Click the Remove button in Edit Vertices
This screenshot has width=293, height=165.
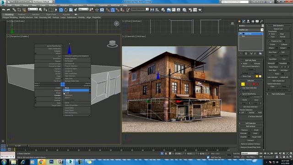(244, 130)
